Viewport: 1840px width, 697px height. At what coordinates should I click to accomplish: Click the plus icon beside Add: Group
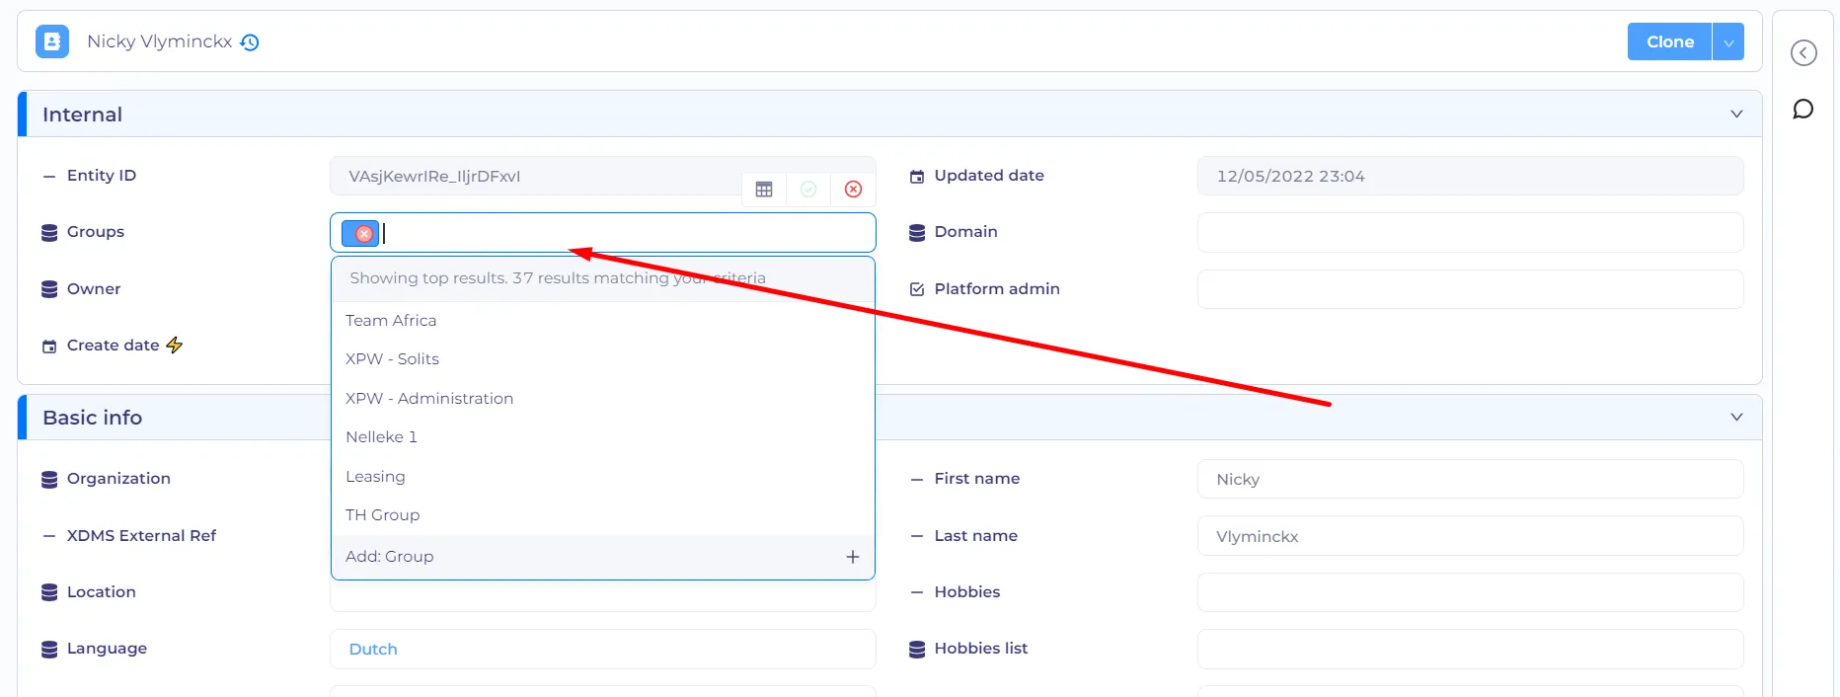853,557
